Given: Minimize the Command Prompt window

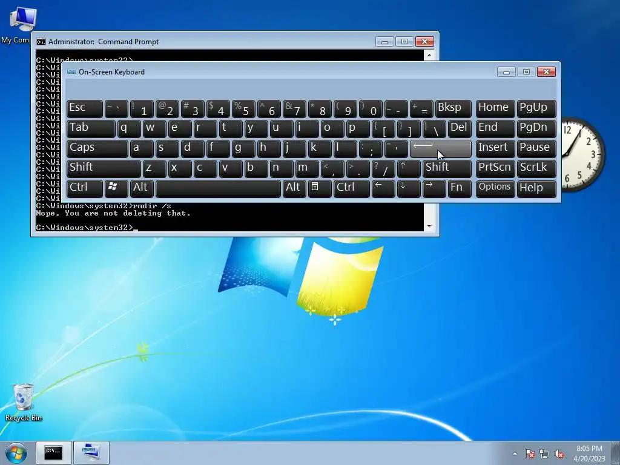Looking at the screenshot, I should [x=384, y=42].
